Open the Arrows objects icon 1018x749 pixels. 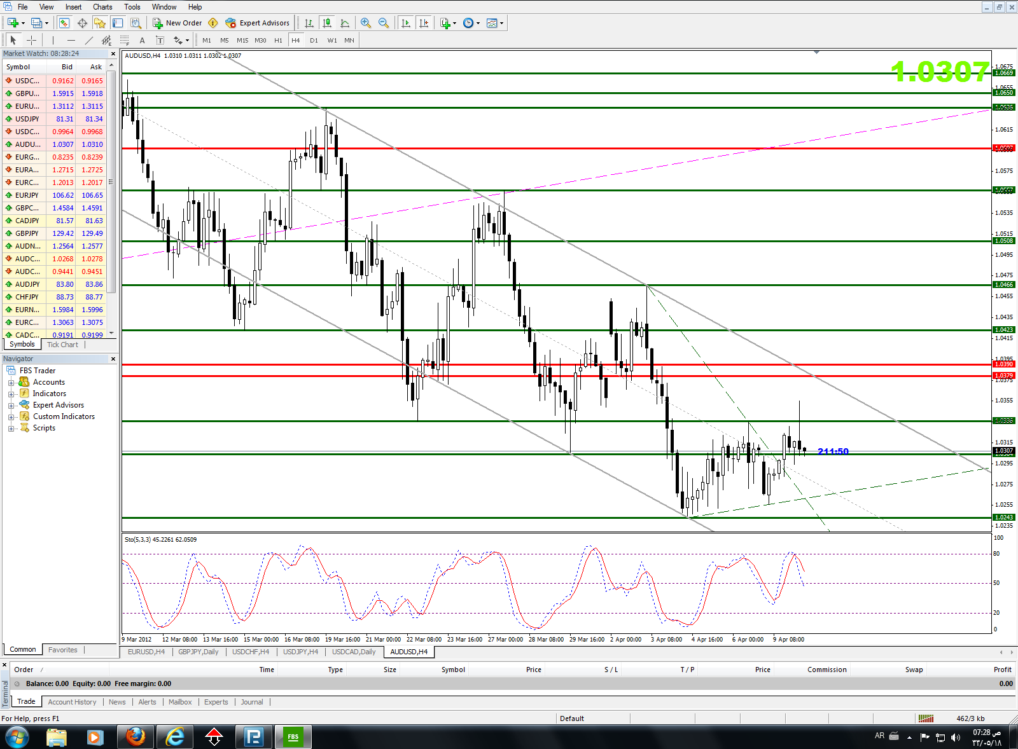(x=178, y=40)
